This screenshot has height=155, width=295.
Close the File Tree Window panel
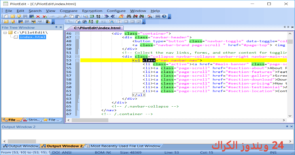61,27
